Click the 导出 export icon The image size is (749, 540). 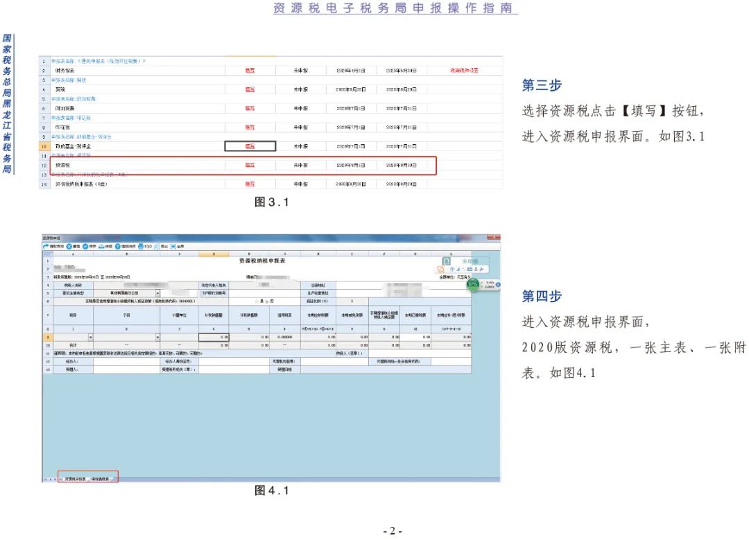[x=157, y=246]
